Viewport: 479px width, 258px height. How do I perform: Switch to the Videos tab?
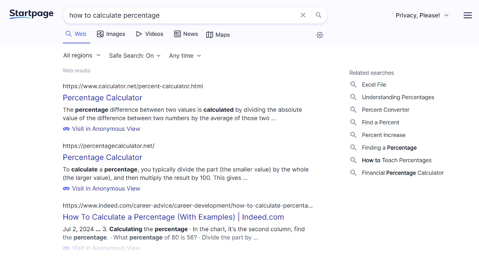[150, 34]
